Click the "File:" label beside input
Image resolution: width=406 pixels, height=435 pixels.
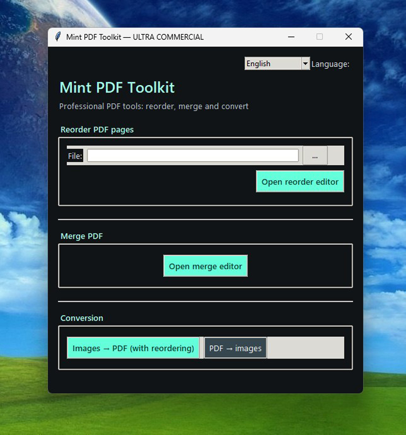tap(75, 156)
